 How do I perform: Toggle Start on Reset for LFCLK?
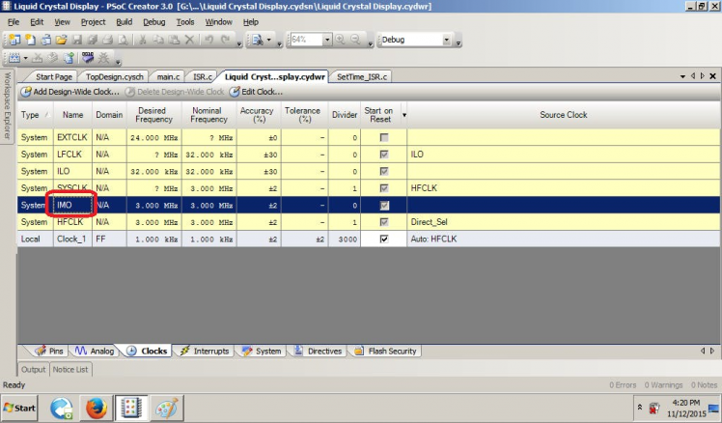(384, 155)
